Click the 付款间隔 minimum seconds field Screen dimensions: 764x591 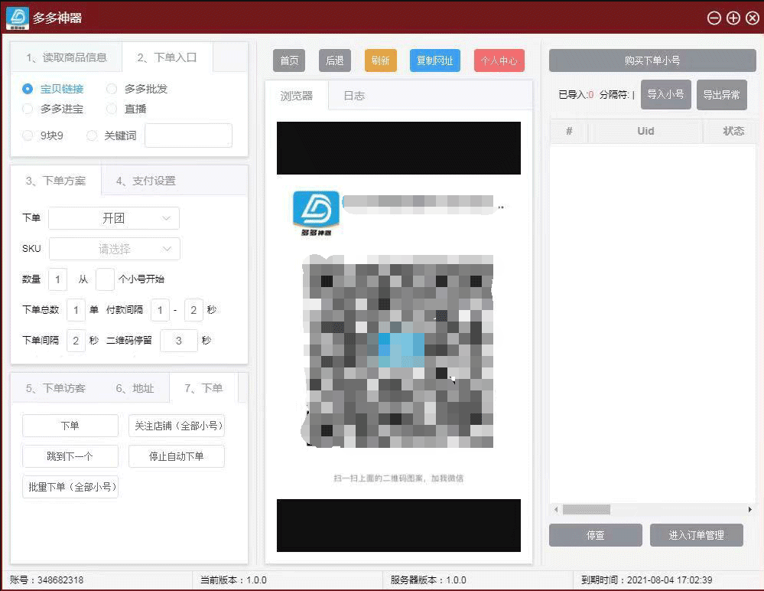coord(160,310)
